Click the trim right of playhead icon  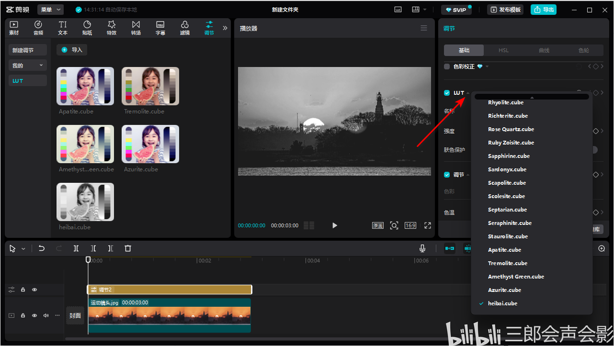click(110, 248)
